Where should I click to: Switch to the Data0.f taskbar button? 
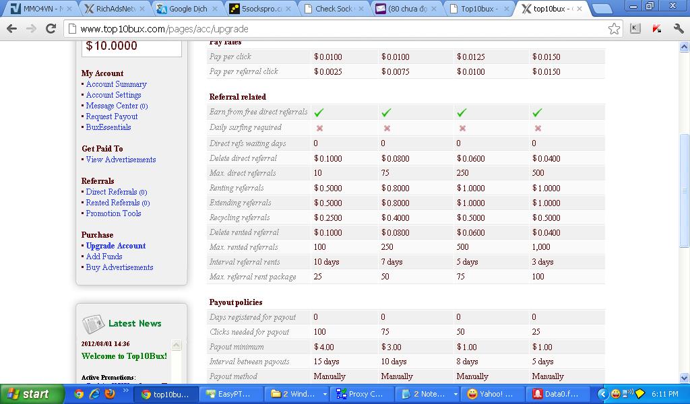tap(559, 395)
